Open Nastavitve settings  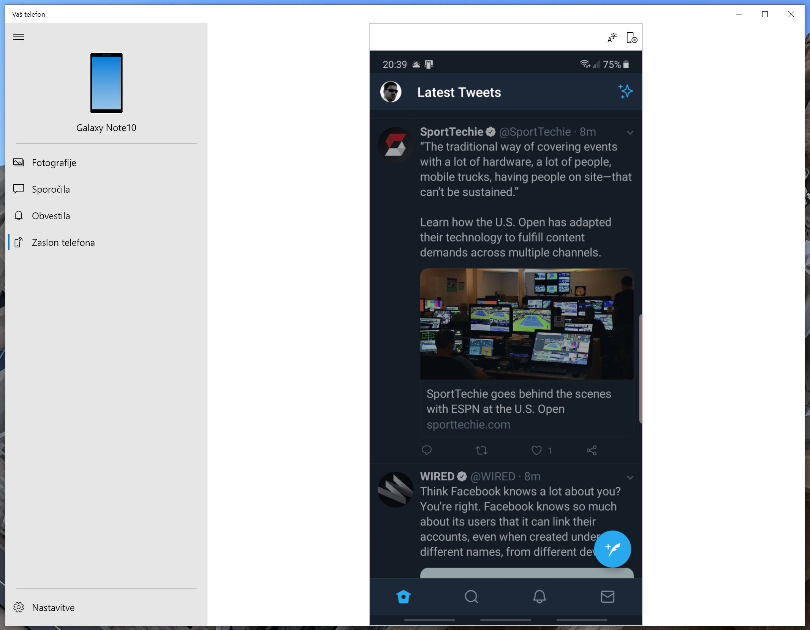coord(53,608)
